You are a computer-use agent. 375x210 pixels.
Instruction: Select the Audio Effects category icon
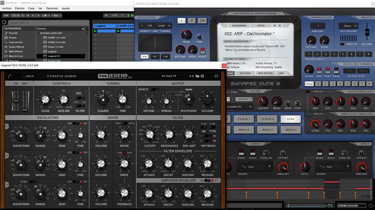click(6, 47)
